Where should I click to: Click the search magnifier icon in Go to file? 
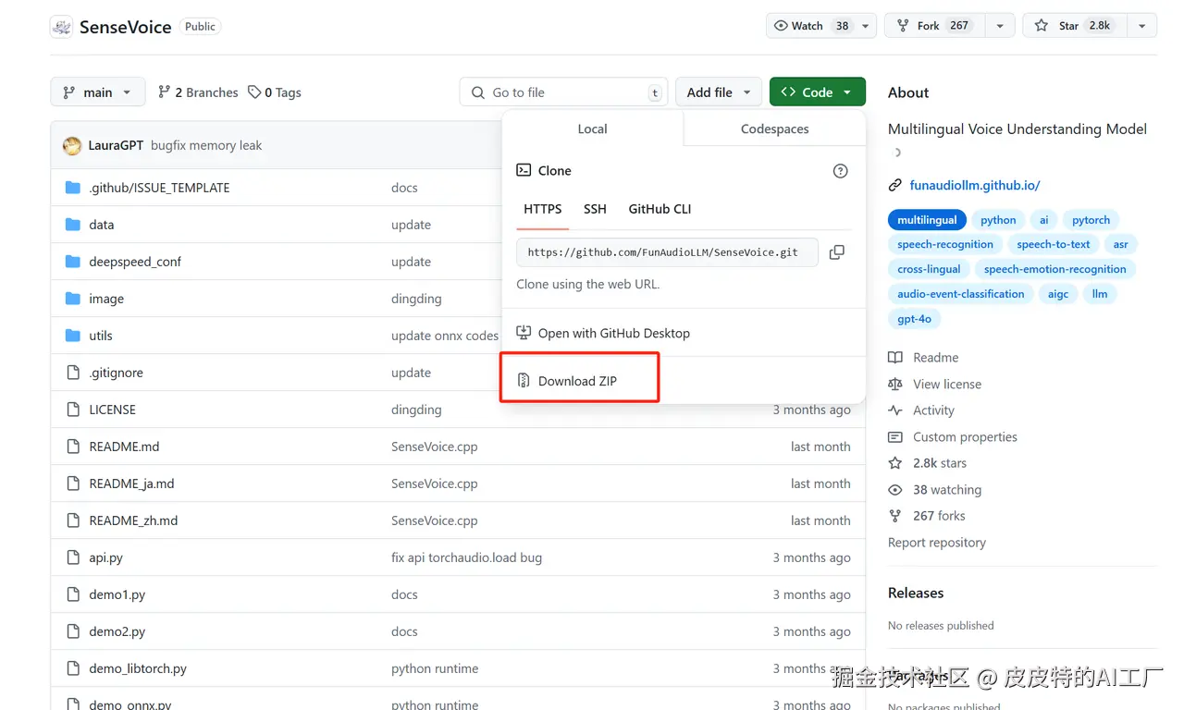tap(478, 92)
